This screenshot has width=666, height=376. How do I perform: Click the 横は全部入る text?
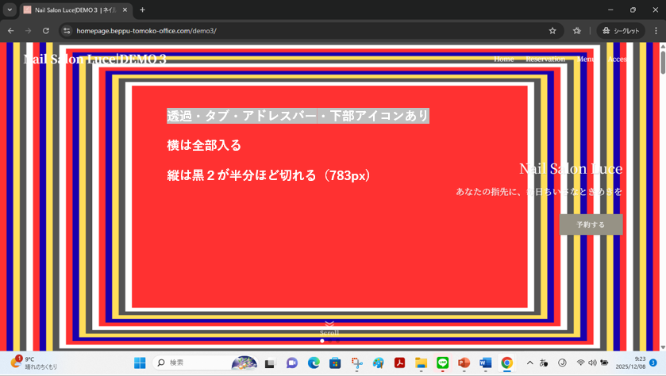[204, 146]
